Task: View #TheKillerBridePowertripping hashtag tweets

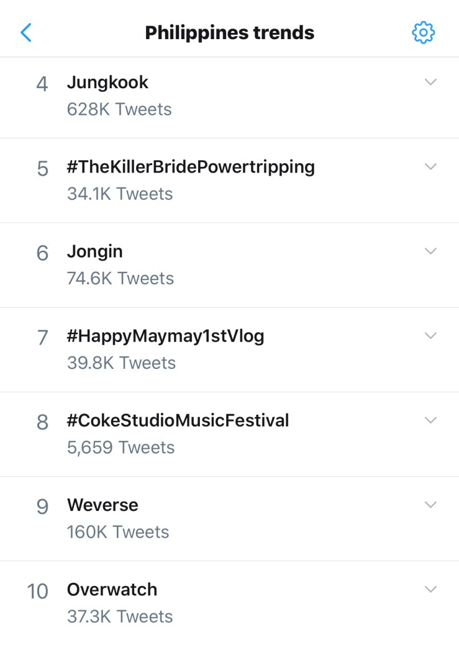Action: (191, 167)
